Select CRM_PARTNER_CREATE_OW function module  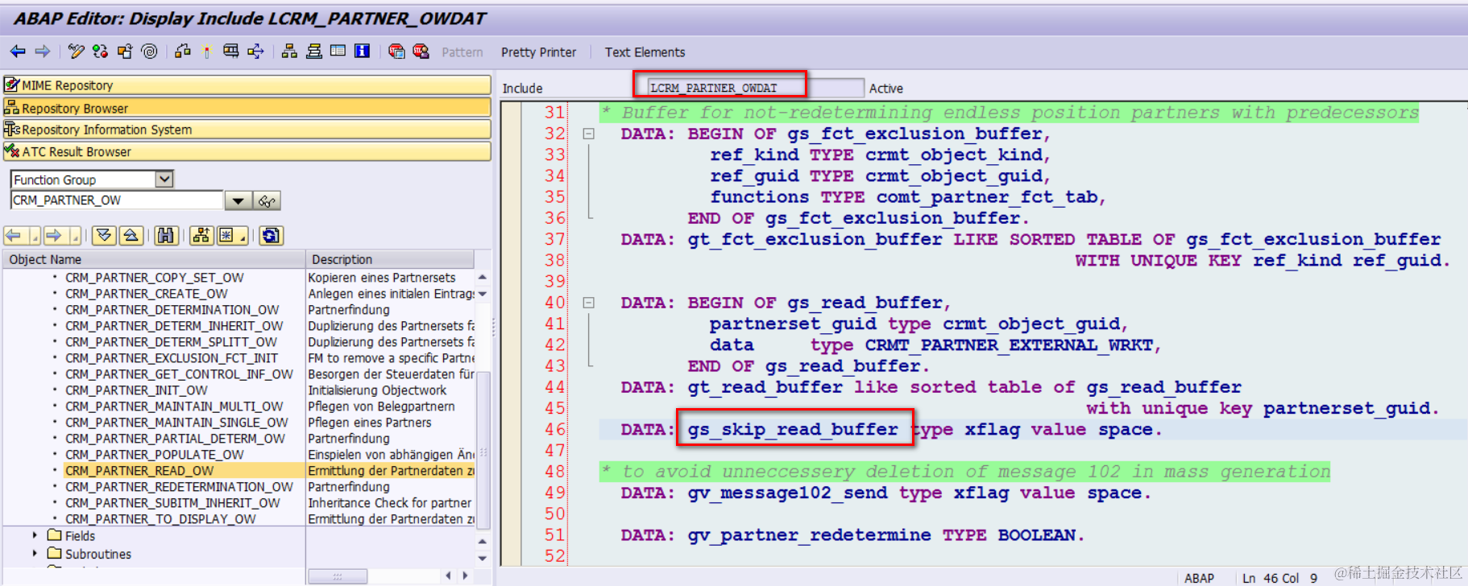point(146,294)
